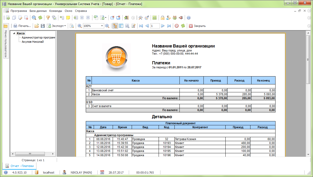
Task: Click the calendar icon in status bar
Action: pos(102,172)
